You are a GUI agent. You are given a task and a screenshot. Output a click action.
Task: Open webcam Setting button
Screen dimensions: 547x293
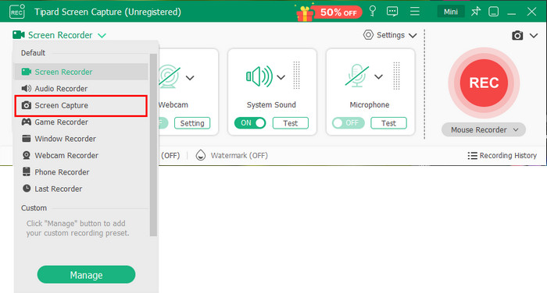point(192,123)
